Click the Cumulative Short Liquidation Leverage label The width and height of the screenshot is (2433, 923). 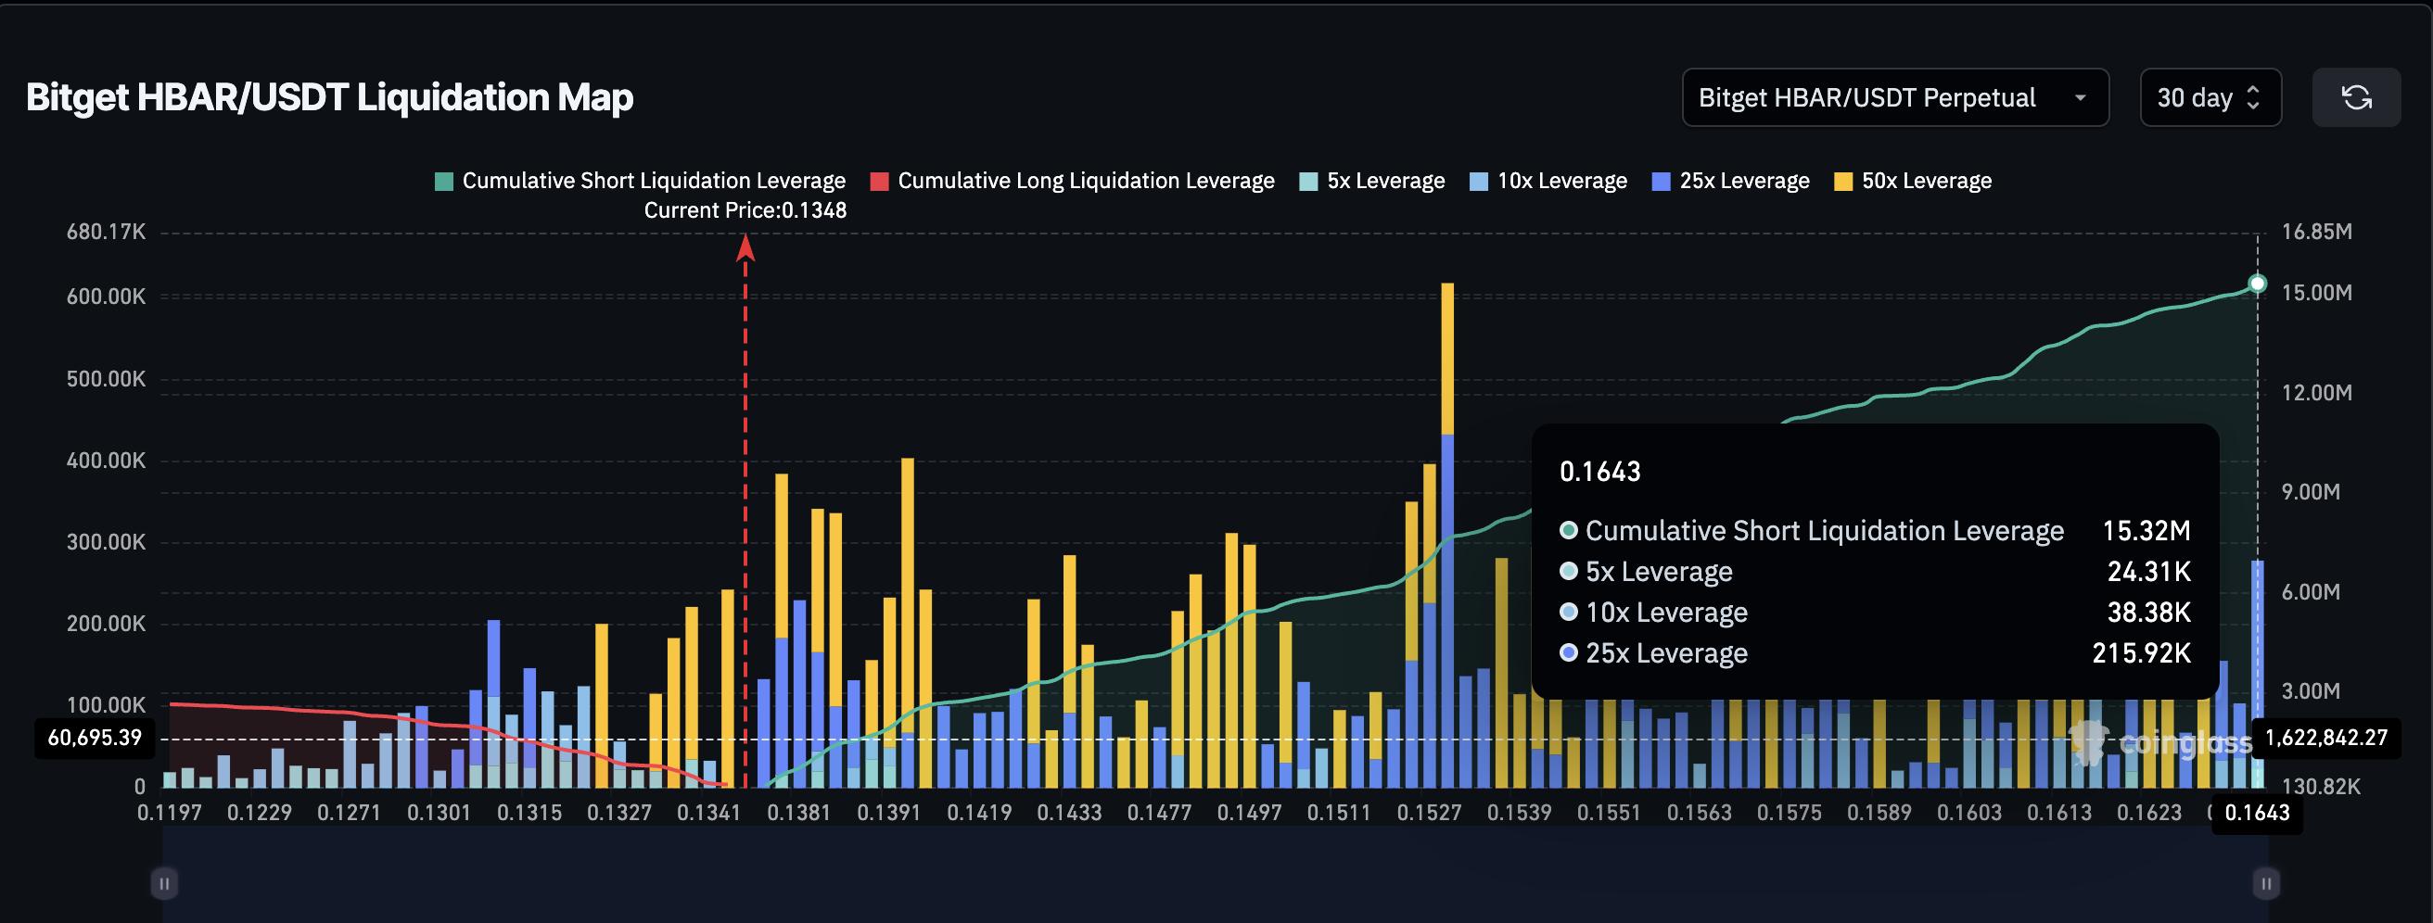(x=654, y=182)
